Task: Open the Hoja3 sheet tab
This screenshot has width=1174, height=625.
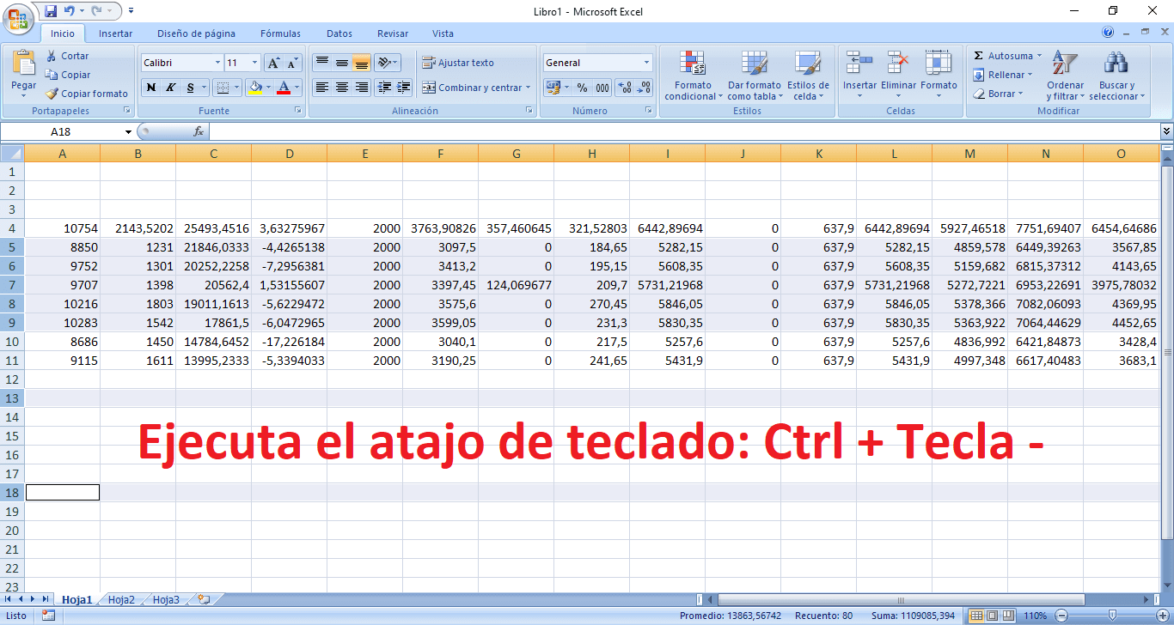Action: pos(166,600)
